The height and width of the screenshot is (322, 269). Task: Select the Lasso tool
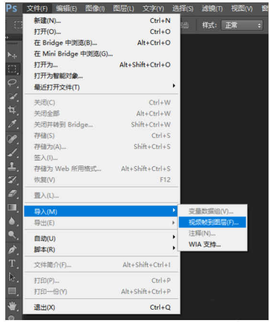tap(12, 82)
